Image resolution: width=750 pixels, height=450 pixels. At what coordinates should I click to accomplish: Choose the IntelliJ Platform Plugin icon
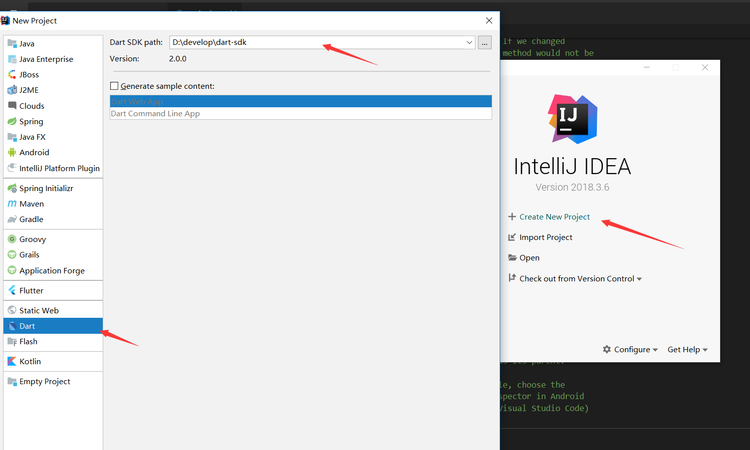pos(12,168)
